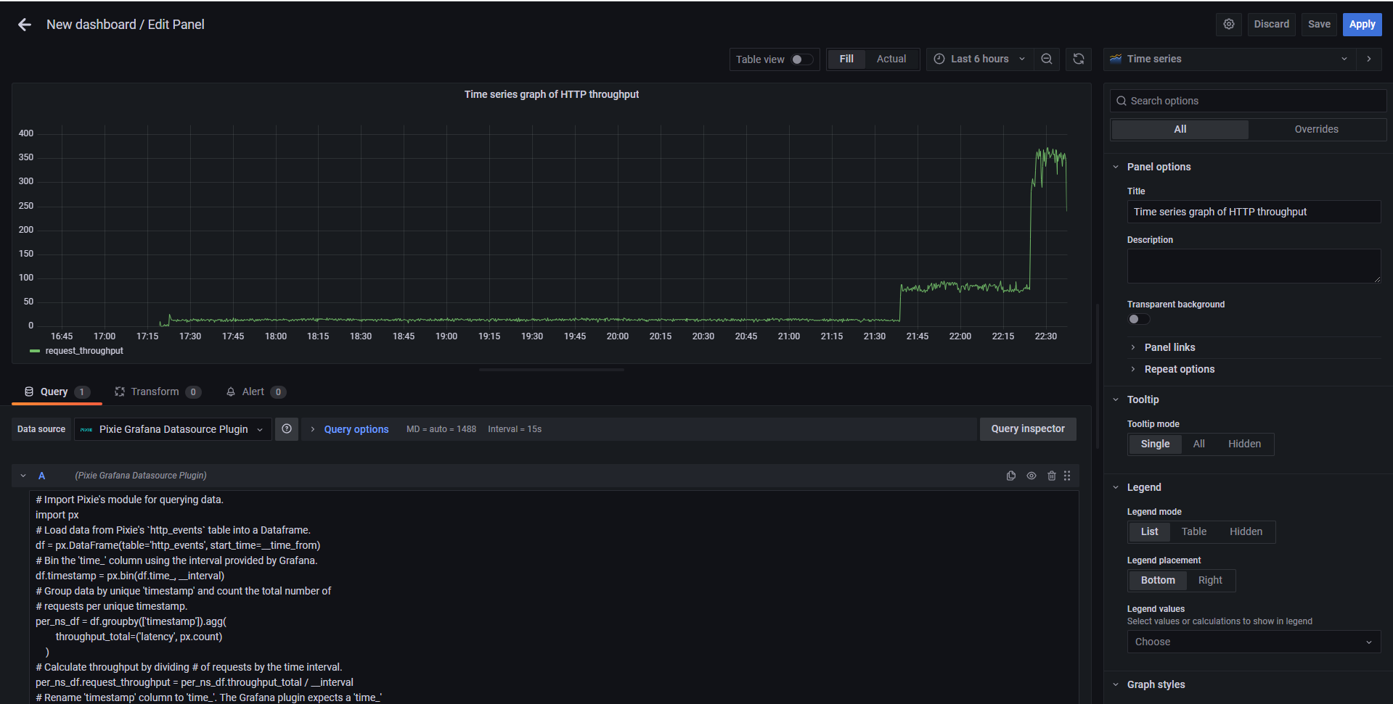
Task: Switch to the Query tab
Action: (x=57, y=392)
